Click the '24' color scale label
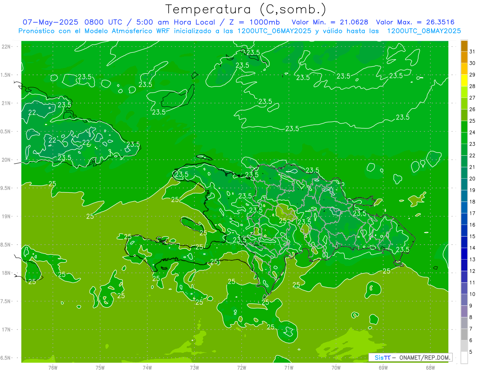 pos(473,132)
